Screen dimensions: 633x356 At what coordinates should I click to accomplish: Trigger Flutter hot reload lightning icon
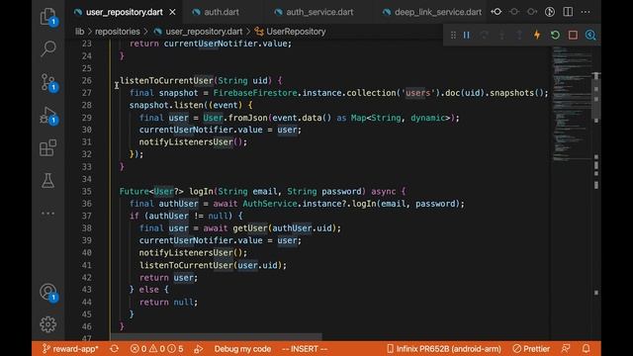[537, 36]
